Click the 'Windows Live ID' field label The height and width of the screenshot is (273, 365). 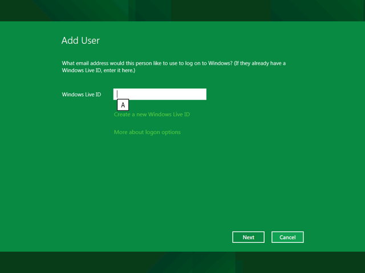(82, 94)
